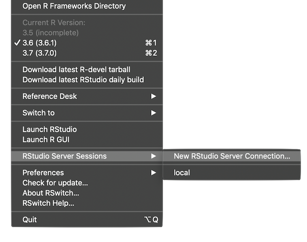Download latest R-devel tarball

(76, 70)
